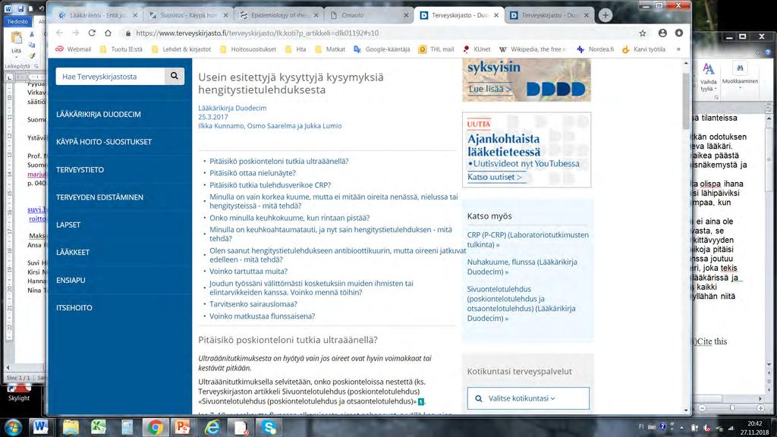Switch to the Suositus - Käypä hoito tab
Viewport: 777px width, 437px height.
click(x=188, y=15)
